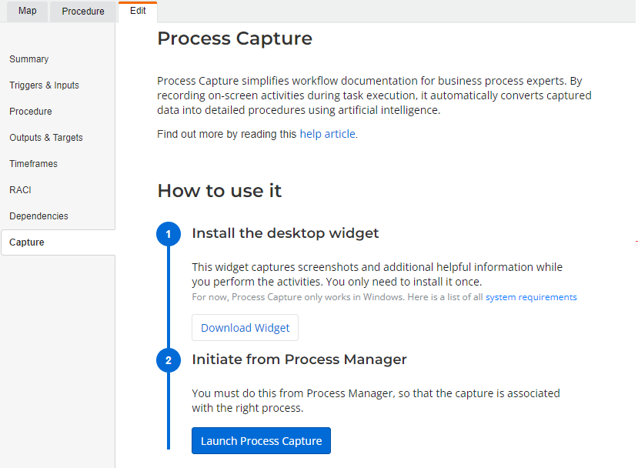Image resolution: width=638 pixels, height=468 pixels.
Task: Click the Capture sidebar item
Action: 58,242
